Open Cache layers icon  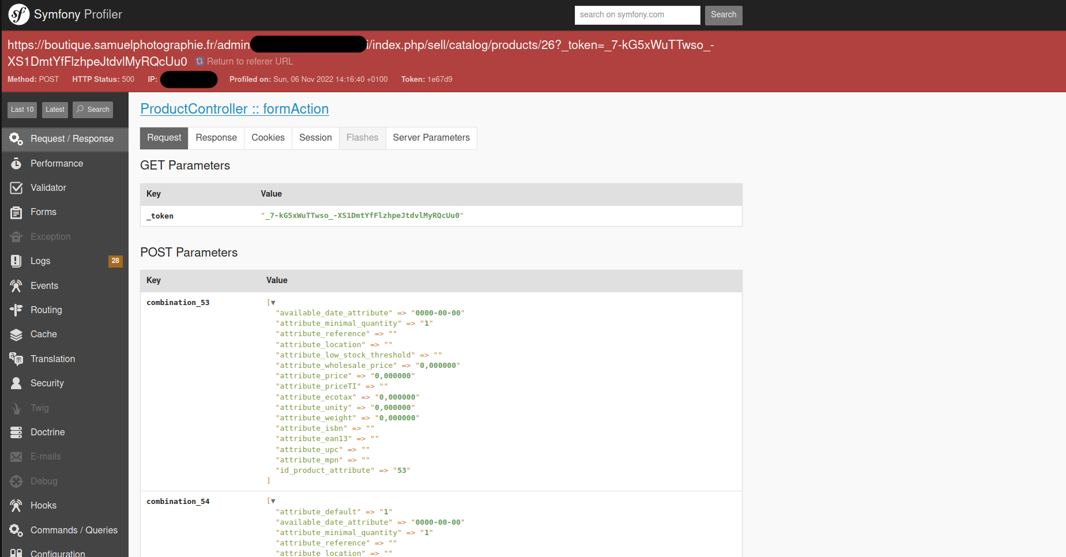click(16, 334)
